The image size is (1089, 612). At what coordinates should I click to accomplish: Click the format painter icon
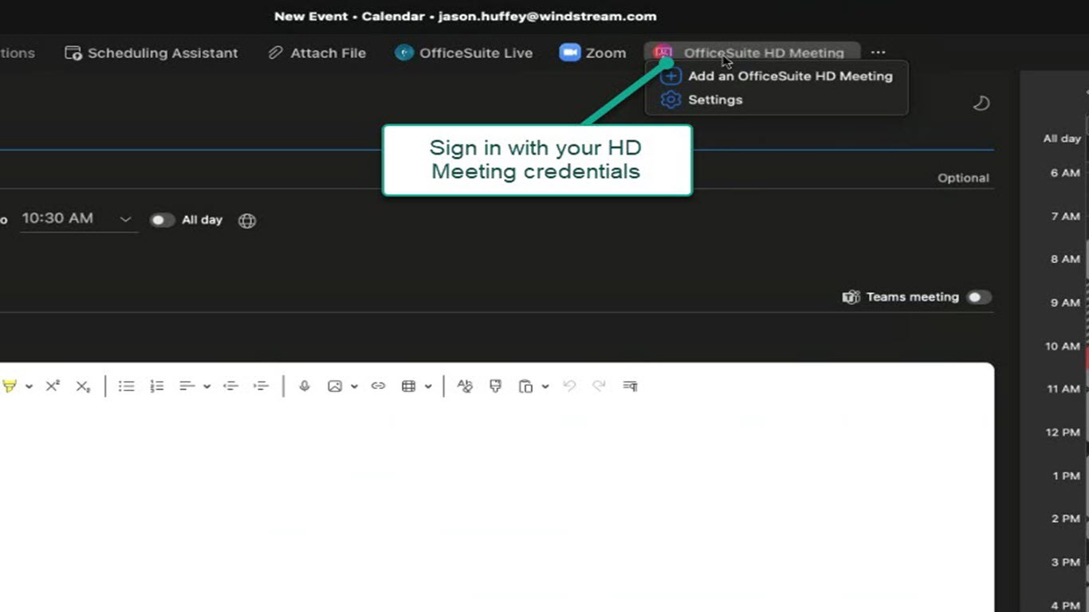pos(495,386)
